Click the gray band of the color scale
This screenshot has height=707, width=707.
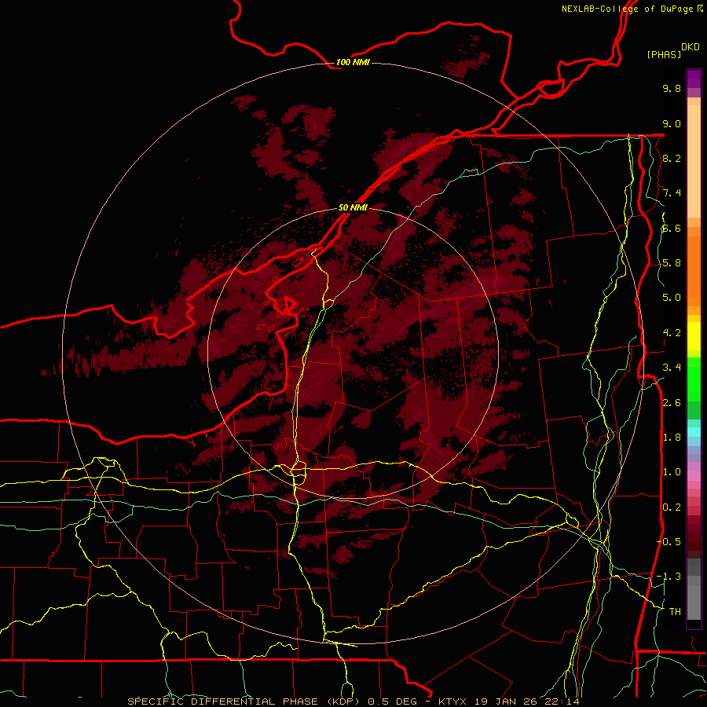pyautogui.click(x=694, y=589)
